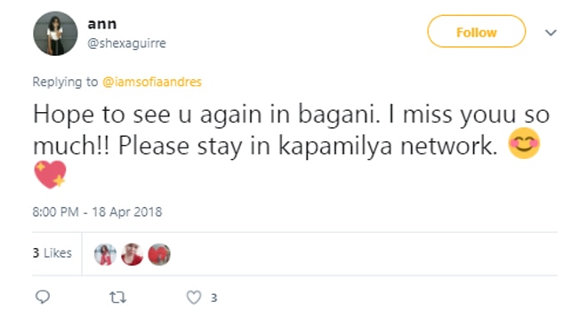This screenshot has width=587, height=327.
Task: Follow the user with Follow button
Action: point(476,31)
